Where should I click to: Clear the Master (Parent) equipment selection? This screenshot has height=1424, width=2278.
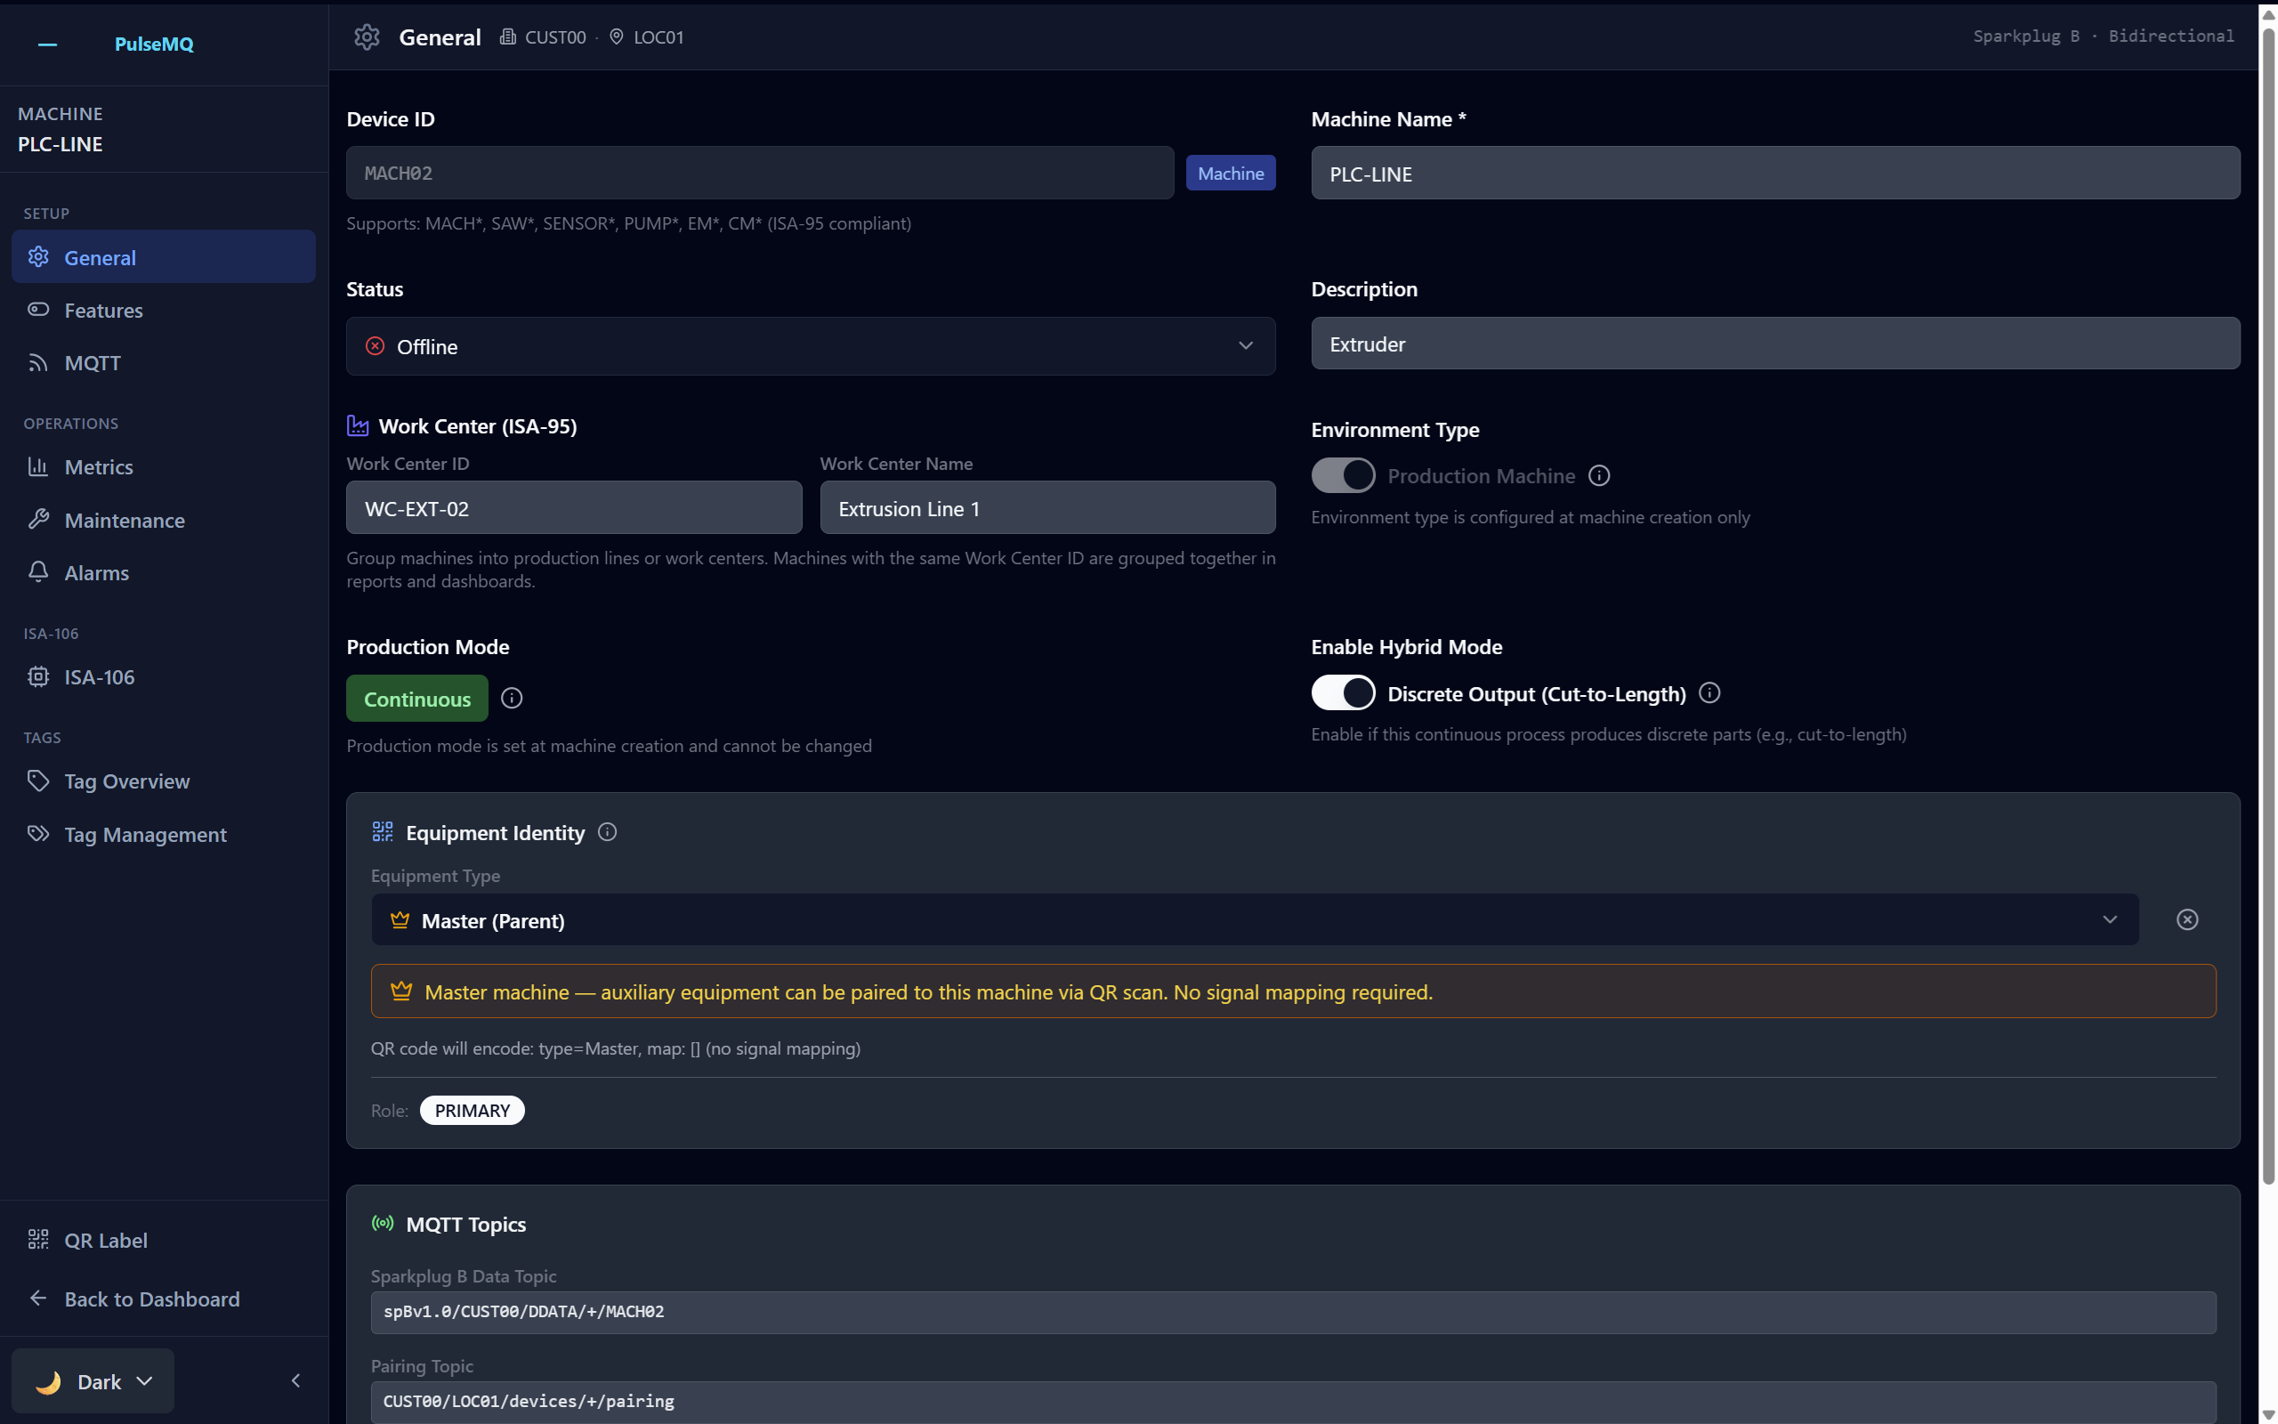pyautogui.click(x=2187, y=920)
